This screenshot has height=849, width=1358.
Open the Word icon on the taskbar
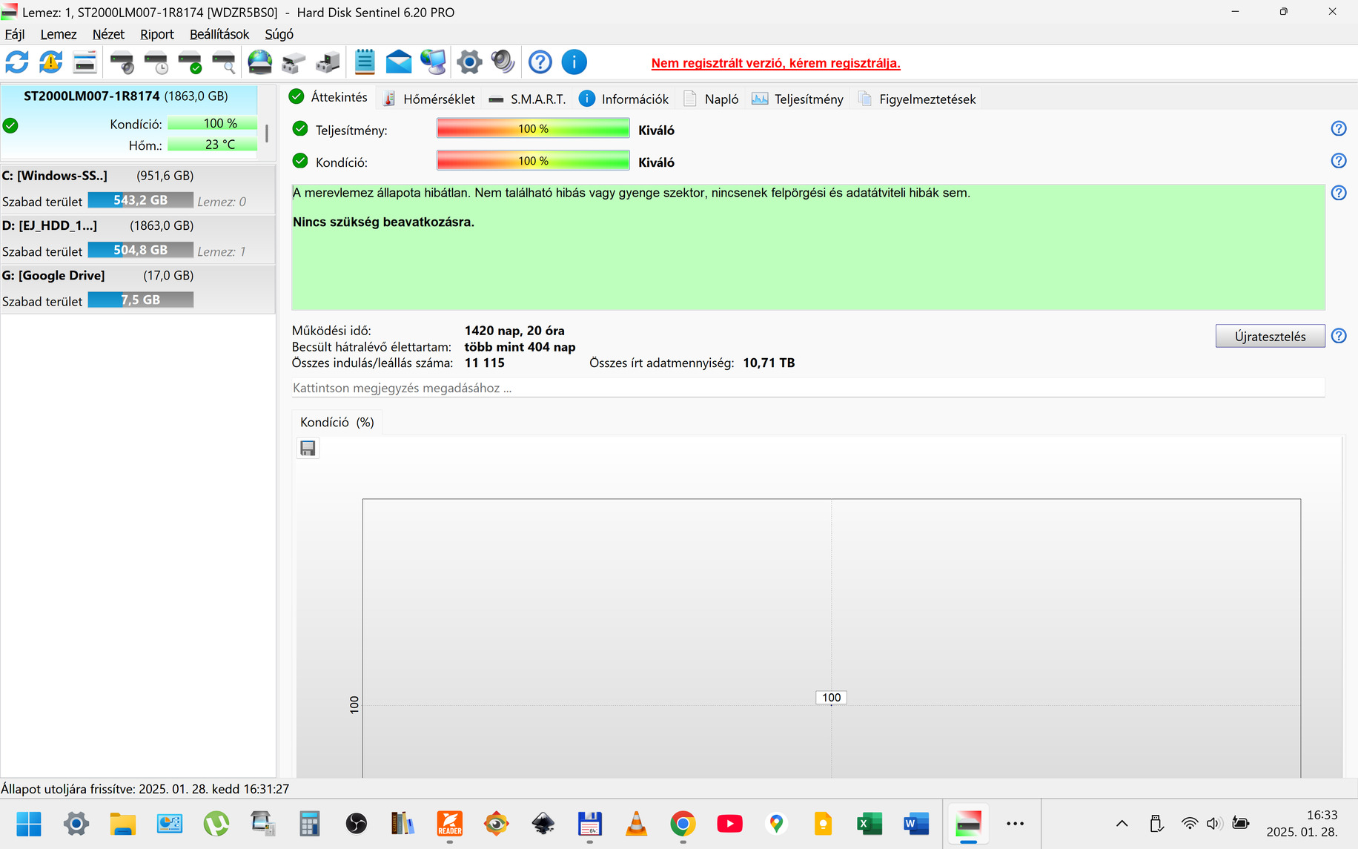pyautogui.click(x=916, y=824)
